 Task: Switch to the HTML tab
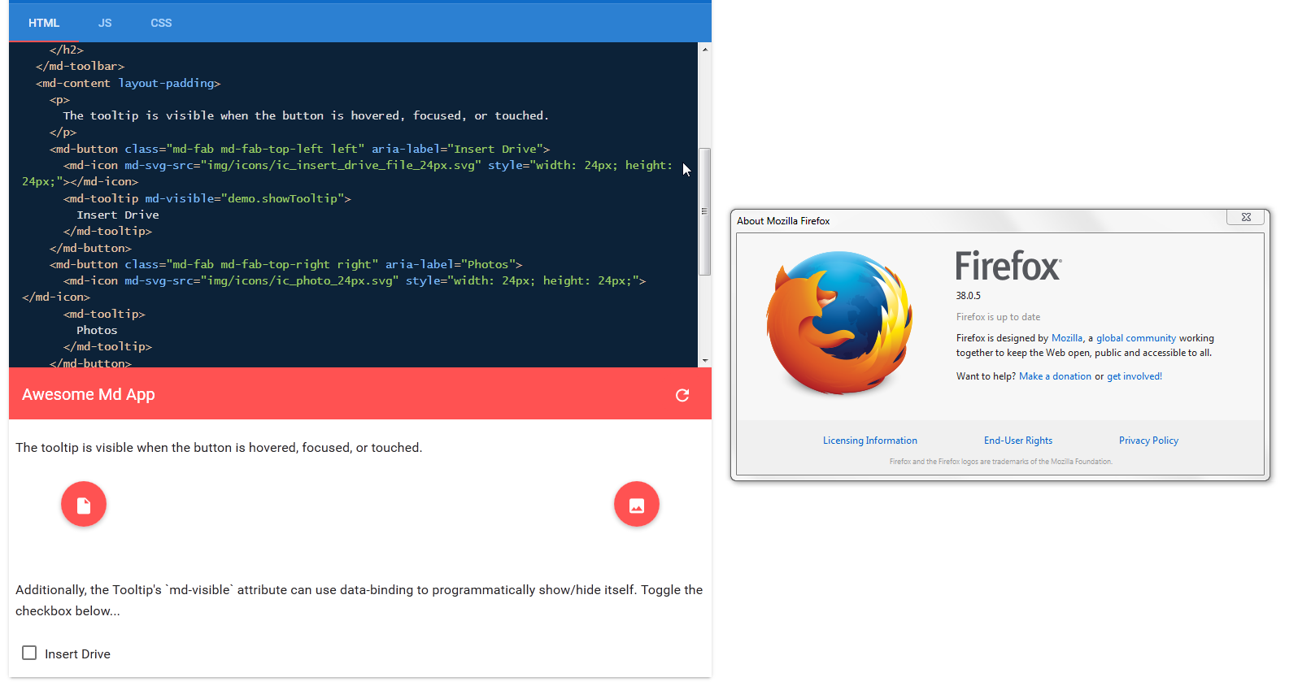[44, 23]
